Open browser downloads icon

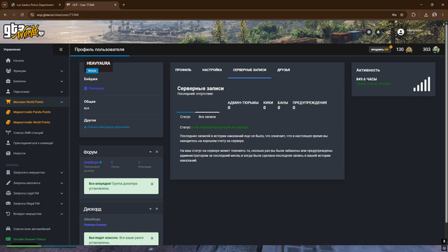tap(426, 15)
